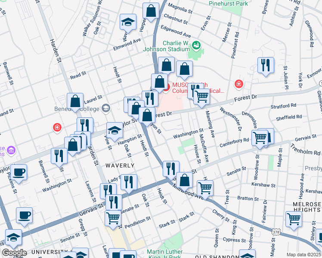322x258 pixels.
Task: Select the Read St street label
Action: (x=78, y=76)
